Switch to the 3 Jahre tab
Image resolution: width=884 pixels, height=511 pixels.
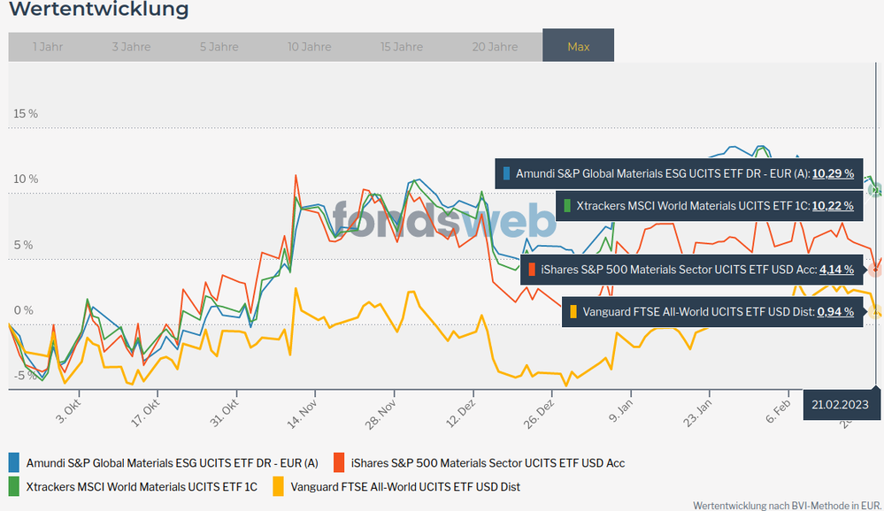point(131,47)
